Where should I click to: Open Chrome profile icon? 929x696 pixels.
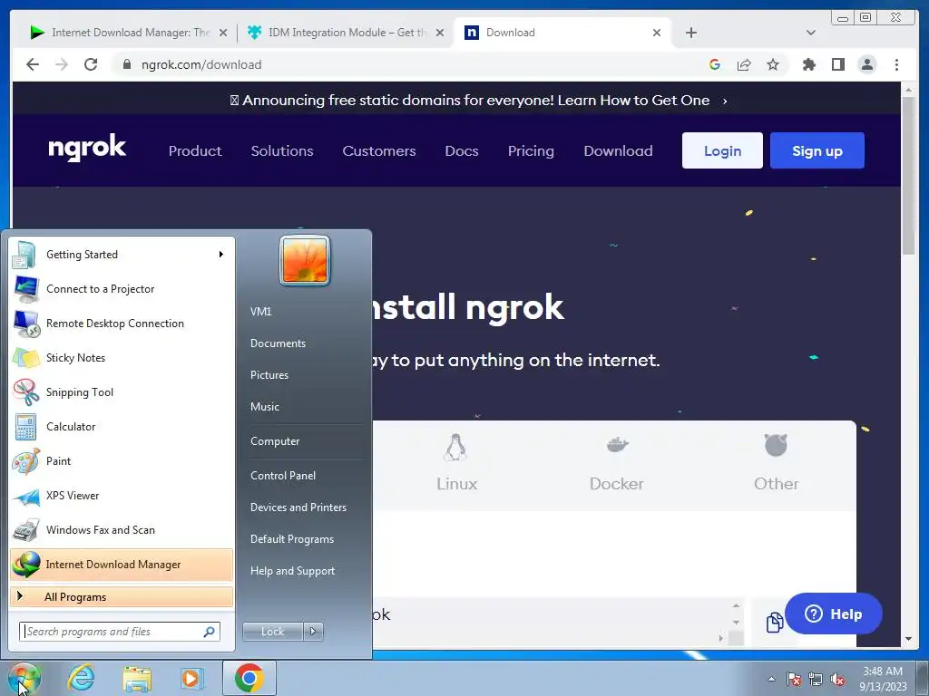point(866,64)
